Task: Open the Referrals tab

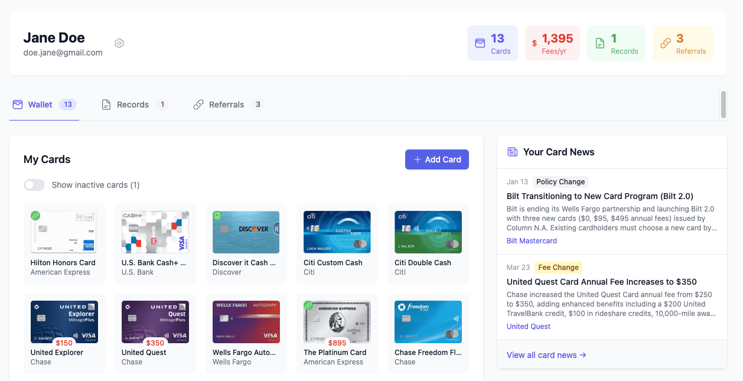Action: tap(227, 104)
